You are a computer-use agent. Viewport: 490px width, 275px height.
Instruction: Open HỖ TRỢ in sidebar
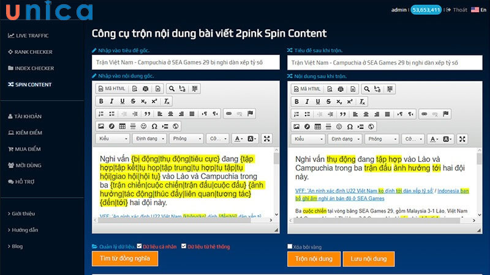click(x=21, y=182)
